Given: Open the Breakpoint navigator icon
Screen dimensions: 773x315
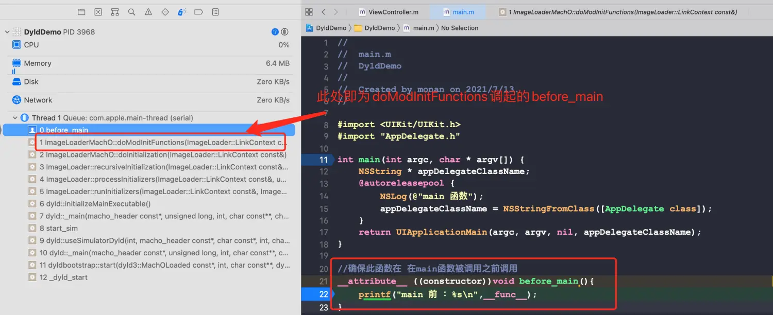Looking at the screenshot, I should pos(198,12).
